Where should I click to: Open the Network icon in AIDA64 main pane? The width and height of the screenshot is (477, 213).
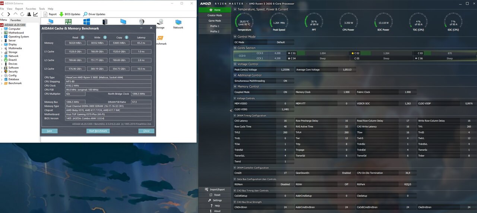(x=178, y=24)
